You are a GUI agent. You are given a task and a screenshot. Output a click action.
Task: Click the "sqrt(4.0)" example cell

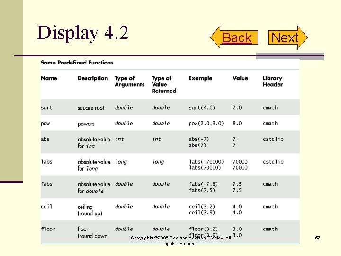pyautogui.click(x=202, y=108)
